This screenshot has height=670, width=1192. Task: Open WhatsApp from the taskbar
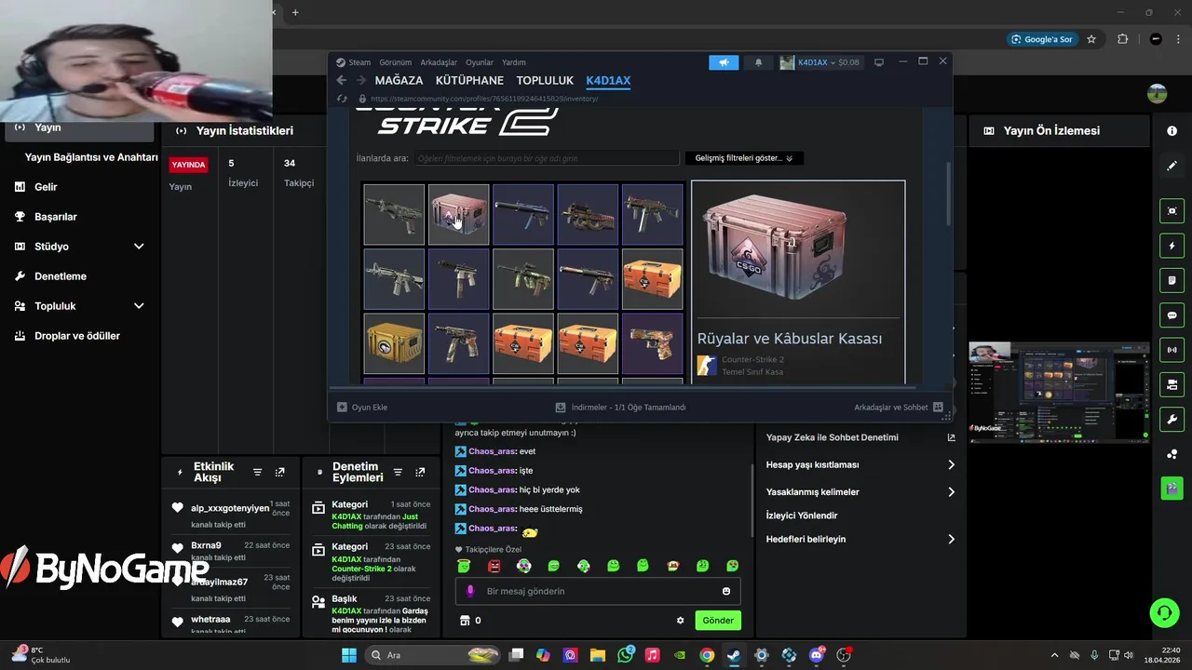(625, 655)
